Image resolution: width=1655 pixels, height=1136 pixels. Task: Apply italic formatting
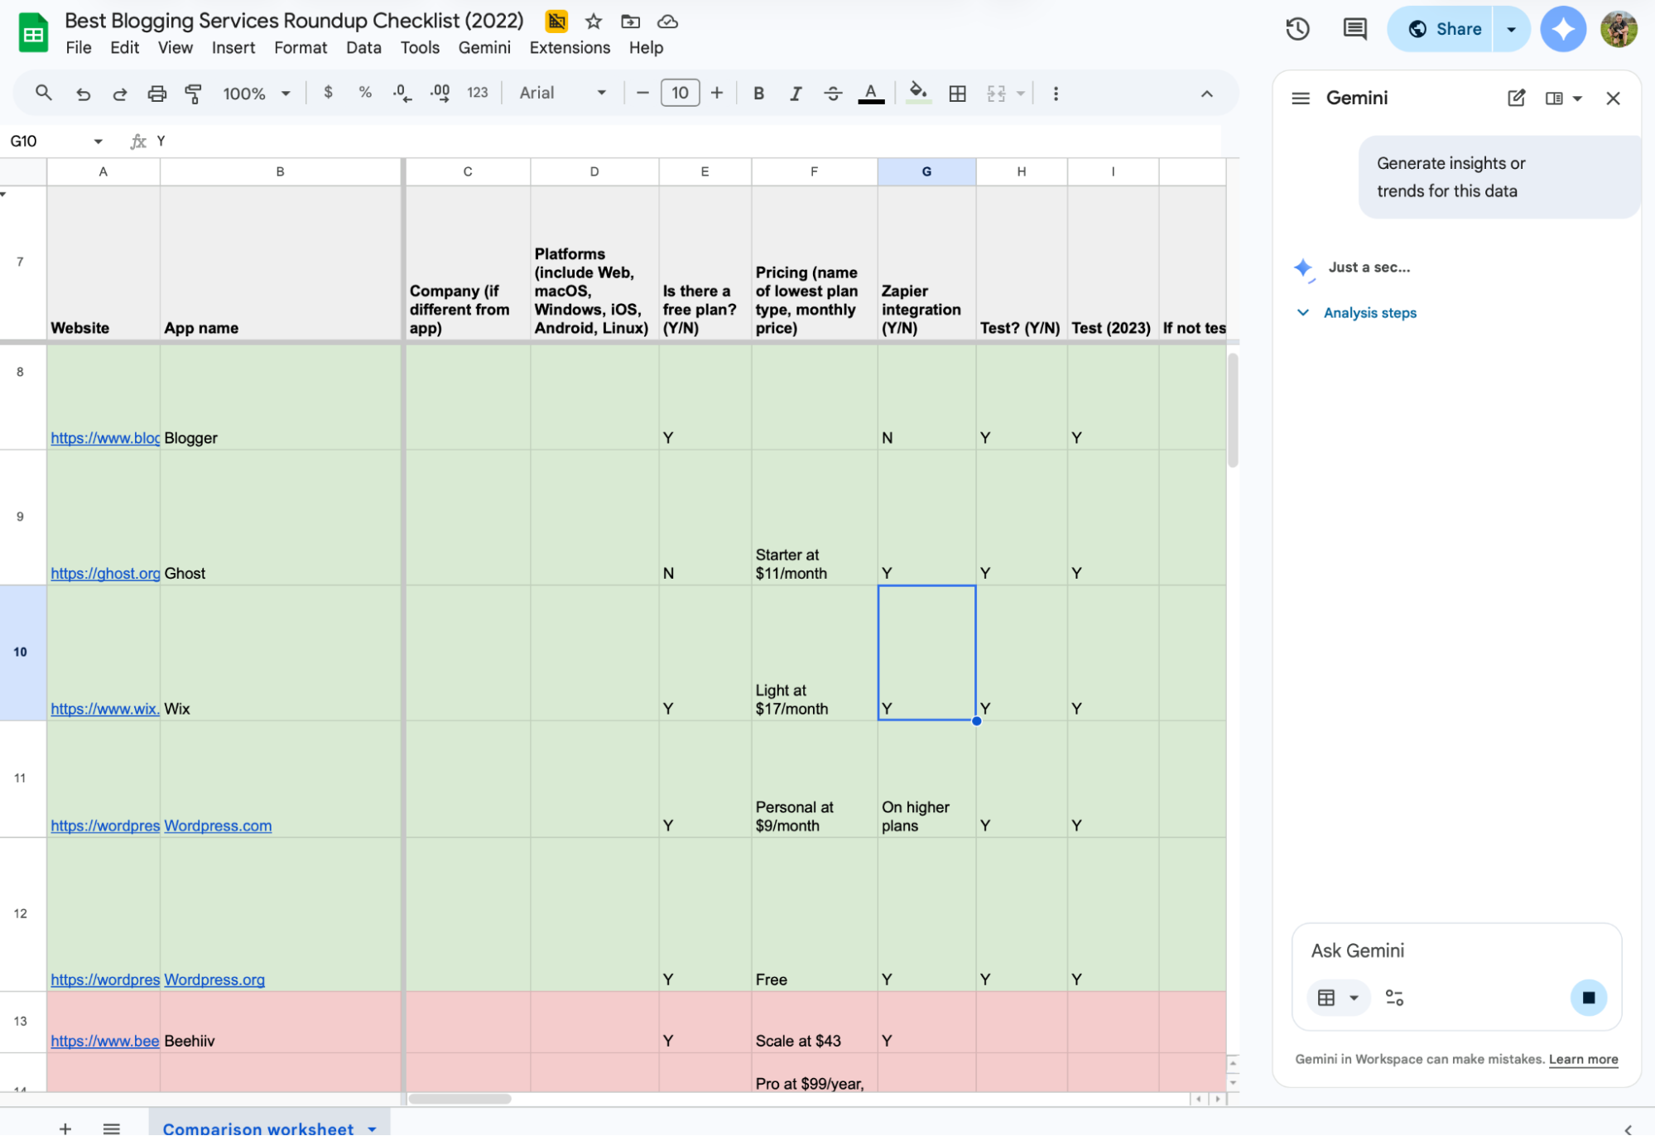(795, 93)
